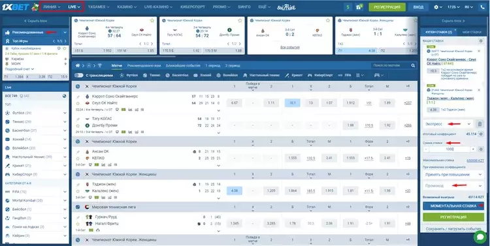Favorite the КЕПКО match row star
490x246 pixels.
[78, 159]
